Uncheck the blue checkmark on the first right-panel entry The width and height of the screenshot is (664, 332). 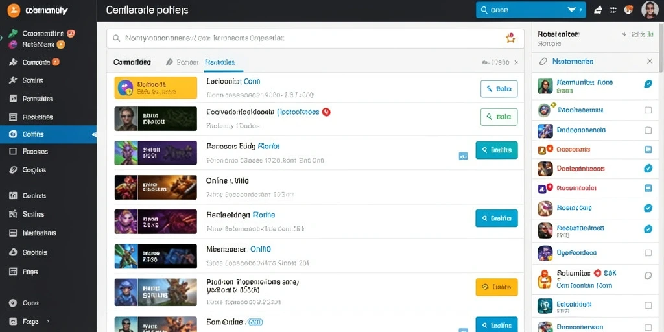[x=648, y=84]
